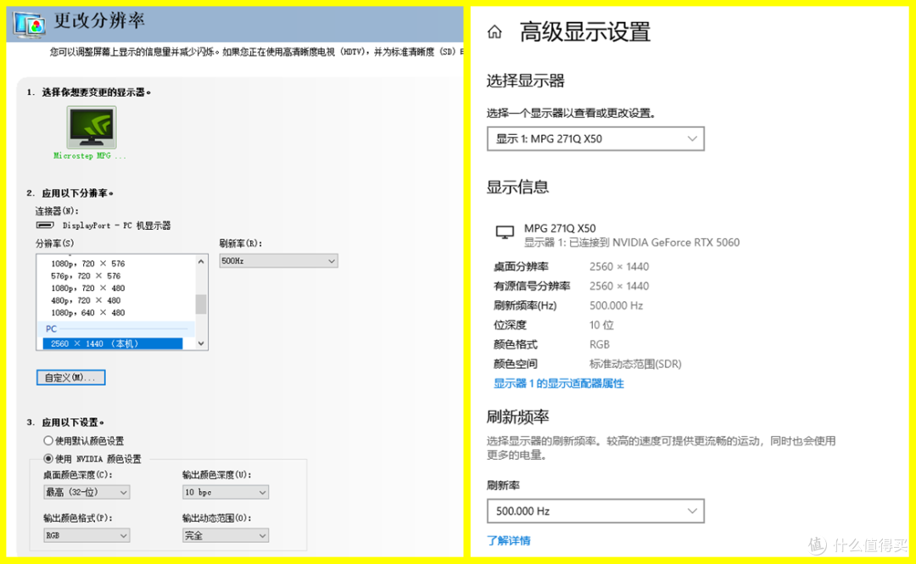The width and height of the screenshot is (916, 564).
Task: Click the desktop resolution 2560 × 1440 value
Action: point(618,266)
